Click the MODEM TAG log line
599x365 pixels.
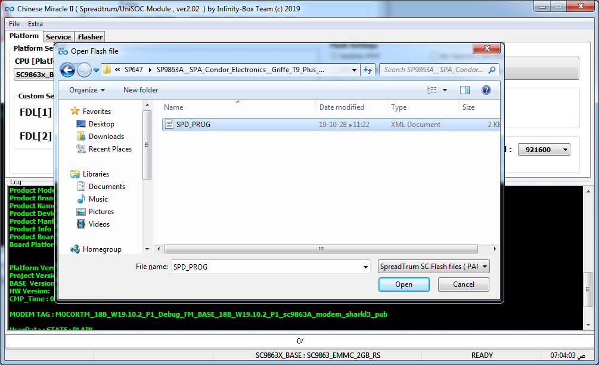coord(198,314)
